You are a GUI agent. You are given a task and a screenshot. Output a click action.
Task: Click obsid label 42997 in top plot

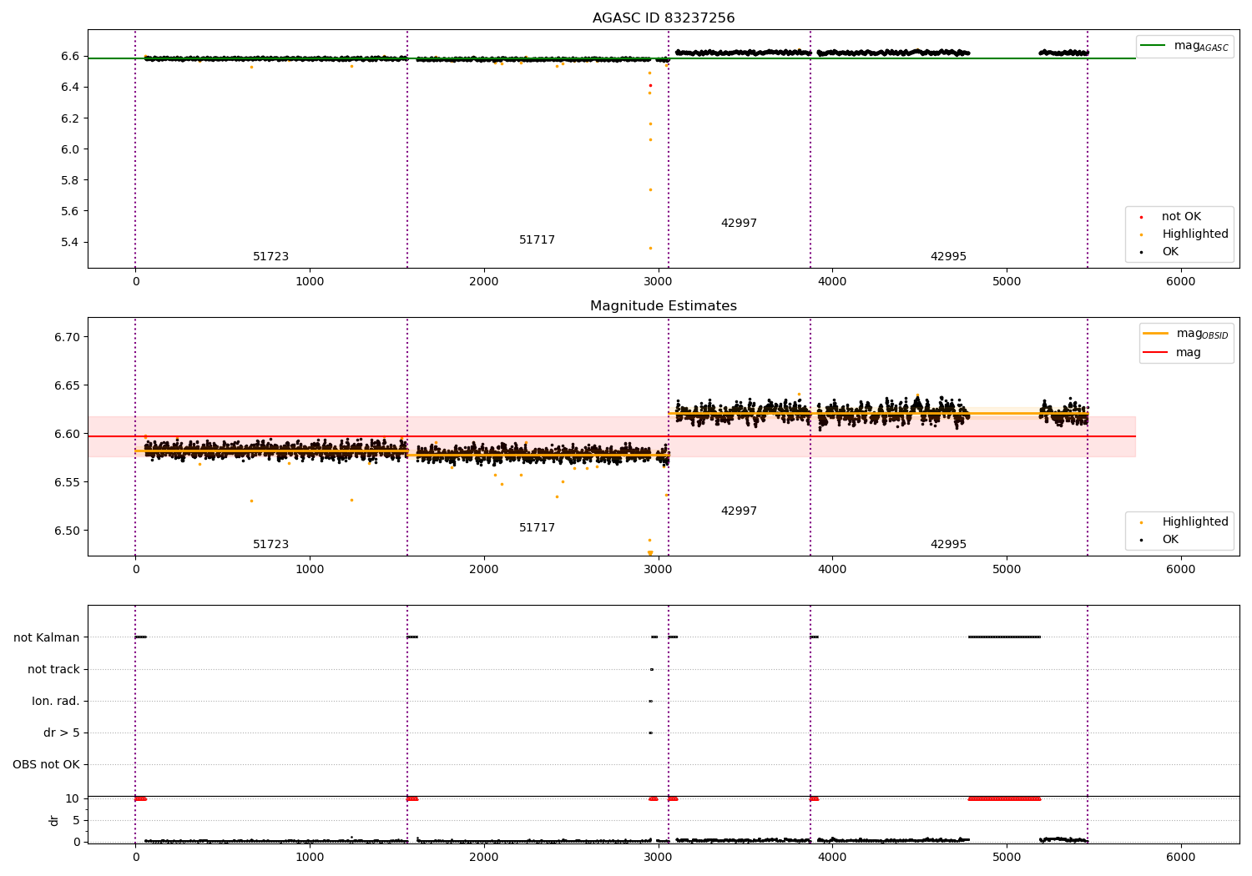point(739,224)
